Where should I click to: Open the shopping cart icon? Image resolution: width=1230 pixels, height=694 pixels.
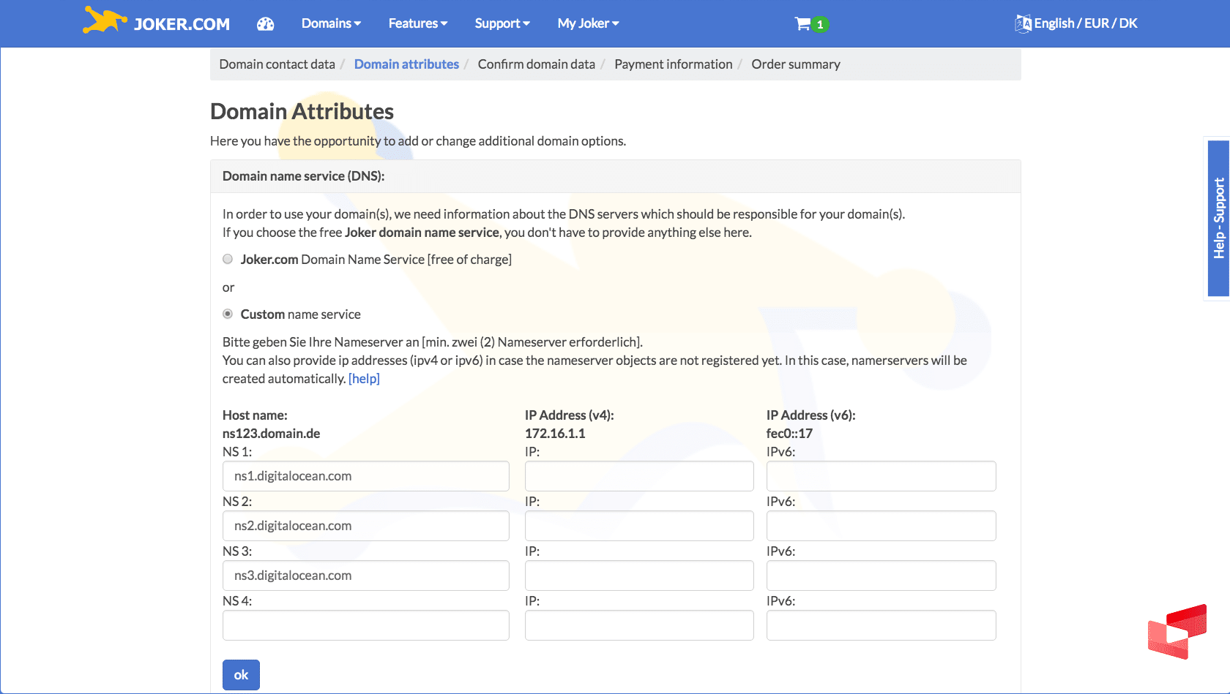point(802,23)
